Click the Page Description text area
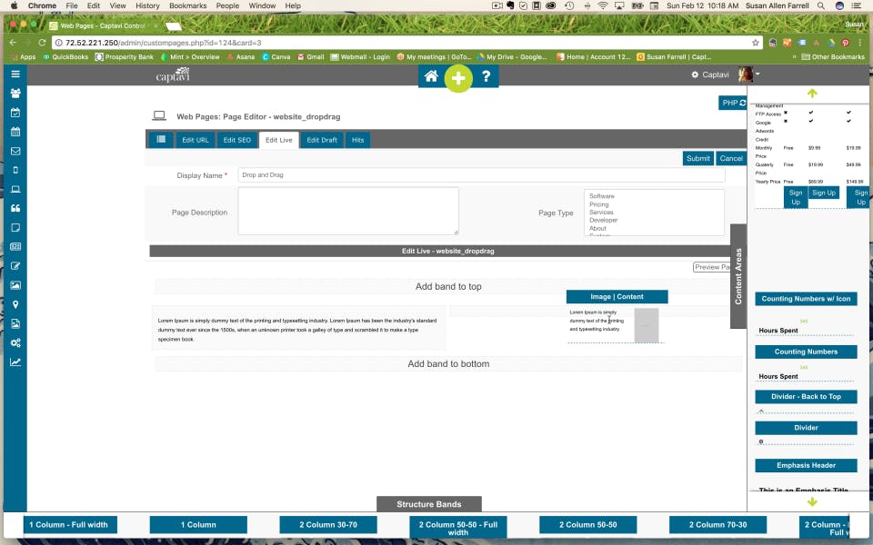This screenshot has height=545, width=873. [x=348, y=211]
